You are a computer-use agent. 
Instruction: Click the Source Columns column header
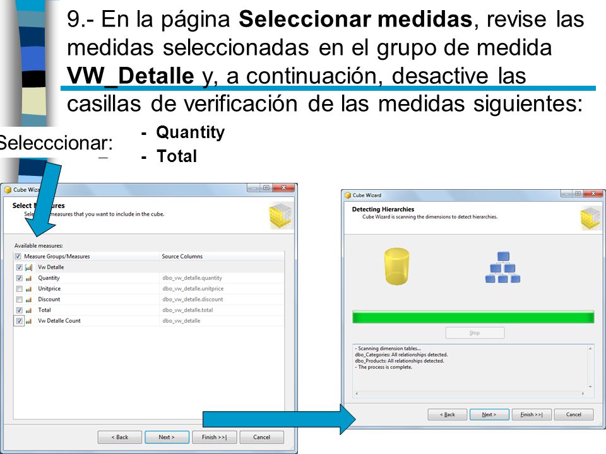point(222,257)
